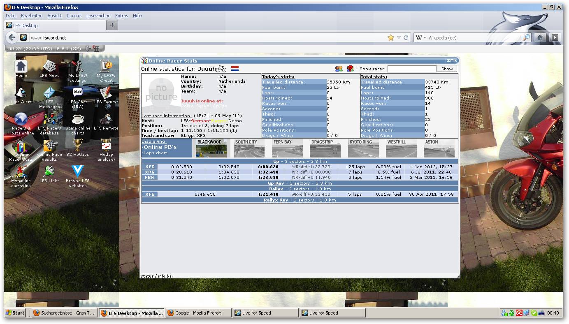The width and height of the screenshot is (569, 324).
Task: Click the friends icon beside Show racer
Action: tap(339, 69)
